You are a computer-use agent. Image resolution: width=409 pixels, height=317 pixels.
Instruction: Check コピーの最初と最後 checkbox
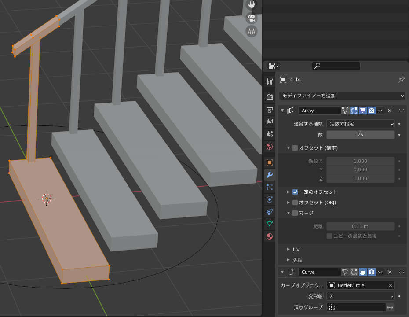coord(329,236)
